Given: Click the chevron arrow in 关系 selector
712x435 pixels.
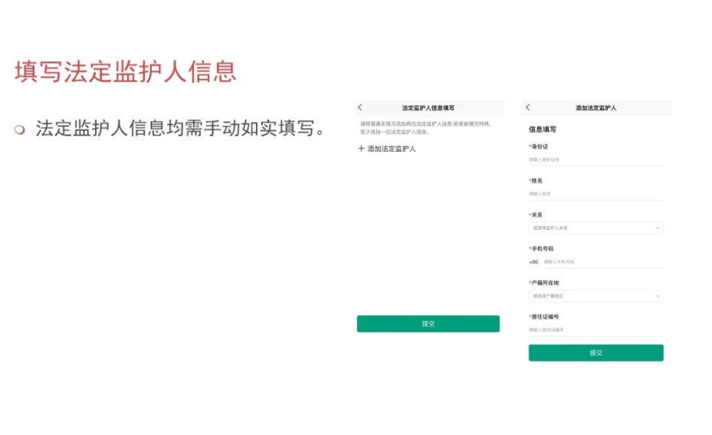Looking at the screenshot, I should coord(658,228).
